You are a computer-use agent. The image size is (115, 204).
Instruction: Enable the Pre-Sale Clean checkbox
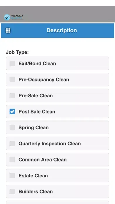(x=12, y=96)
